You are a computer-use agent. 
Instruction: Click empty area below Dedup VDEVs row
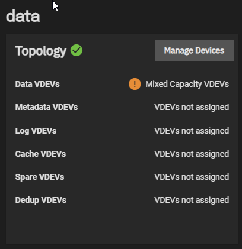[x=122, y=225]
